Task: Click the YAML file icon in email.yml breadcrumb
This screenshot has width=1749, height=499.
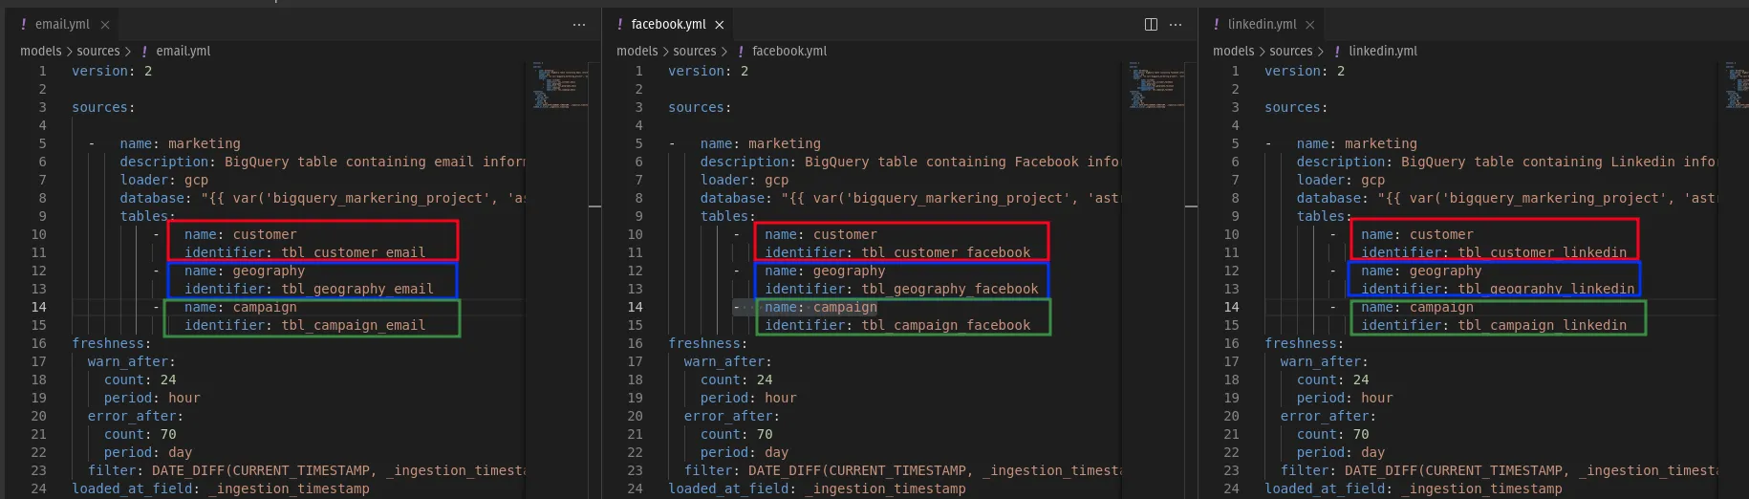Action: pos(144,52)
